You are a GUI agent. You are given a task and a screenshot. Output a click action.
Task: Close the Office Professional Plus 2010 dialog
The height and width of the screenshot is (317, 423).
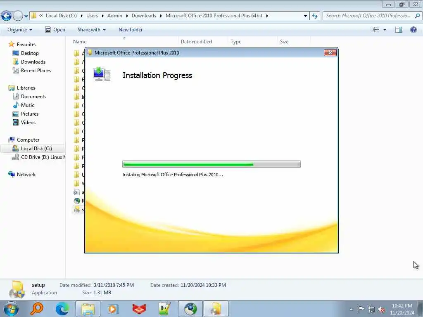(330, 52)
